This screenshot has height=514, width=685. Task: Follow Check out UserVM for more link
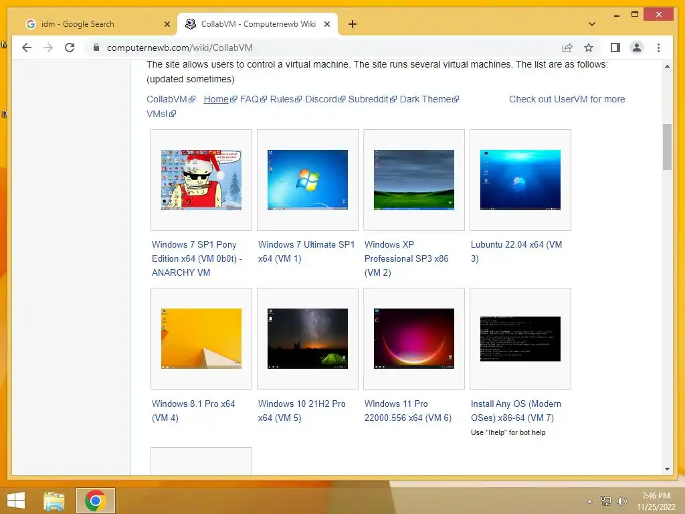(x=567, y=99)
